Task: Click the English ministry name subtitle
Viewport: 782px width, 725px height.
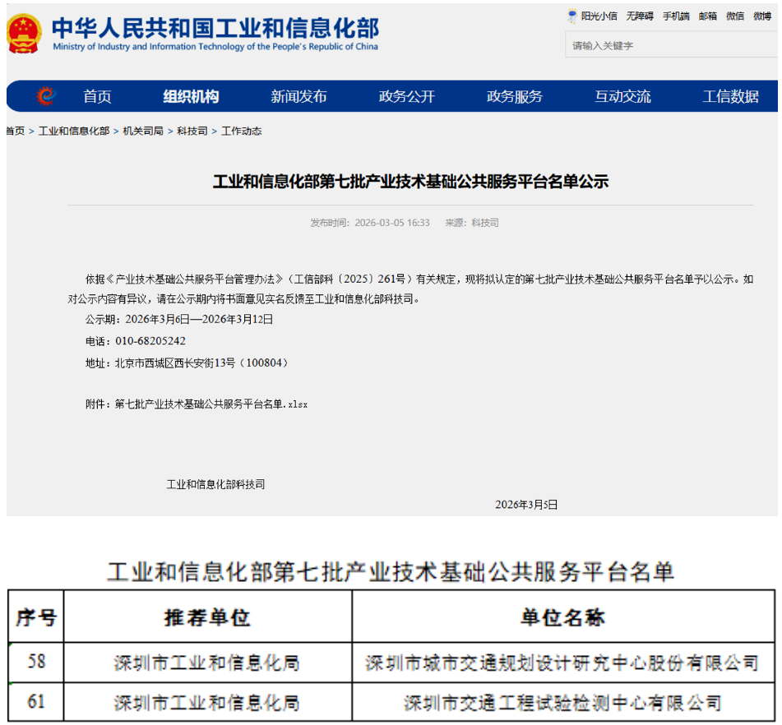Action: point(215,47)
